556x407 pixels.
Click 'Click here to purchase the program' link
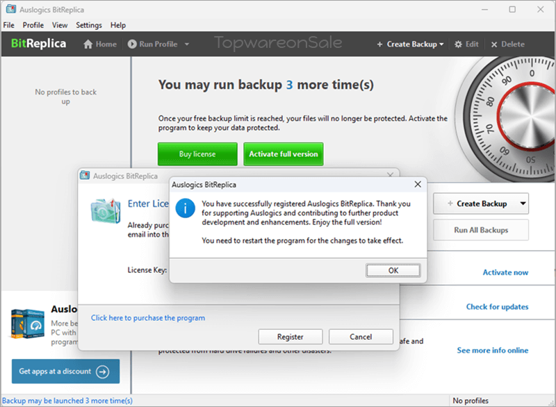pos(148,317)
